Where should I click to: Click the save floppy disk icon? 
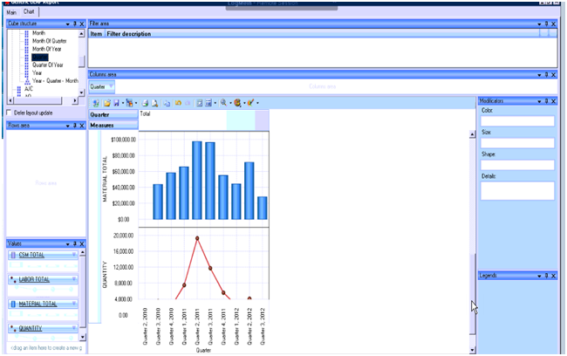(x=116, y=104)
